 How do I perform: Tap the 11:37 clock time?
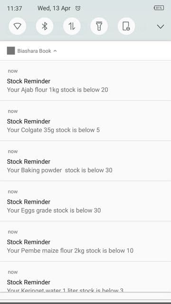tap(15, 9)
